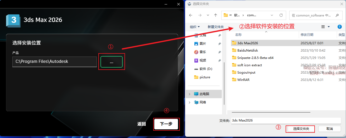Minimize the 3ds Max installer window

[166, 4]
